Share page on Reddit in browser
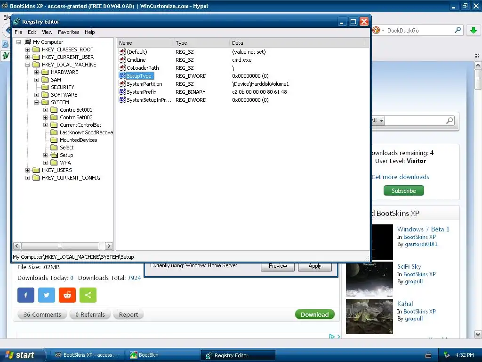The height and width of the screenshot is (362, 482). click(67, 295)
